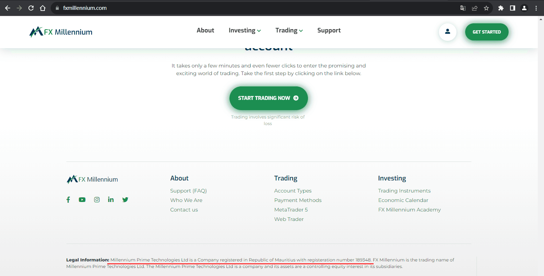Open Contact us footer link
This screenshot has height=276, width=544.
[184, 210]
